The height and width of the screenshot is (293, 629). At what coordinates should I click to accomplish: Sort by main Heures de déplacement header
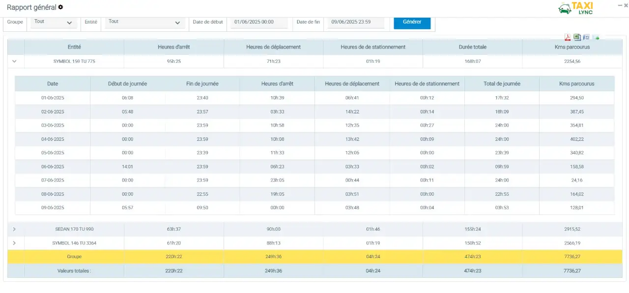point(274,47)
